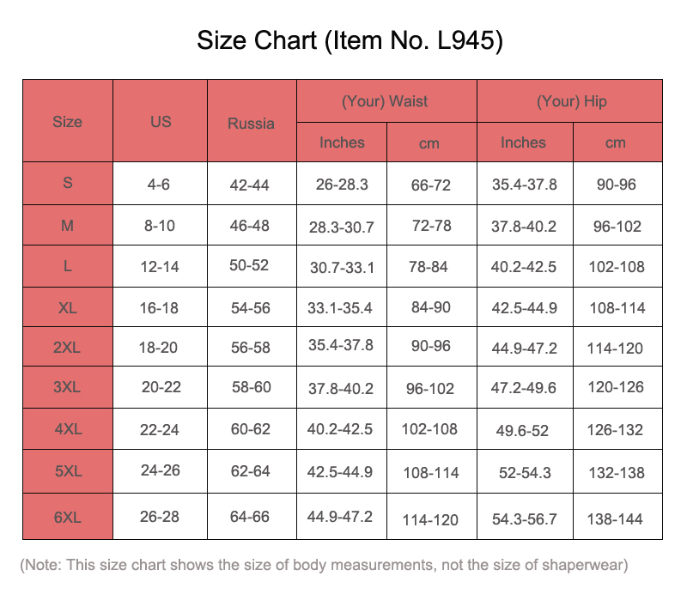The height and width of the screenshot is (594, 687).
Task: Click waist inches value 37.8-40.2
Action: tap(341, 389)
